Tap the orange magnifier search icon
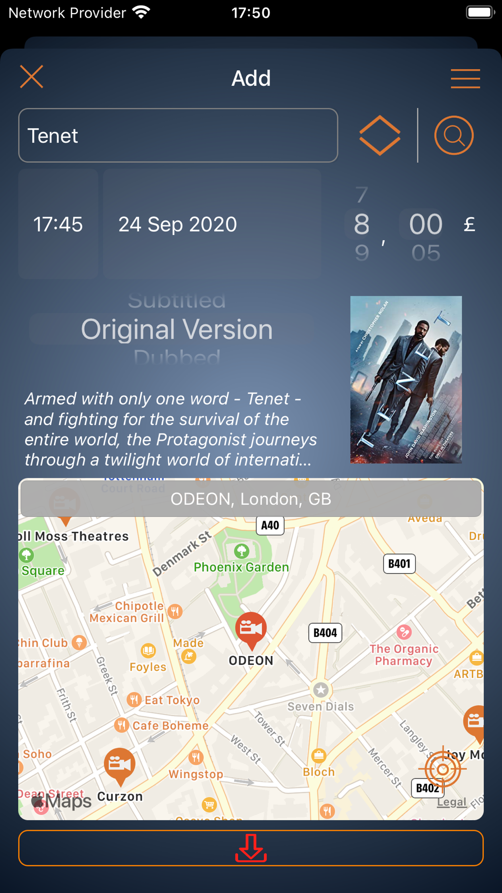502x893 pixels. pyautogui.click(x=454, y=136)
